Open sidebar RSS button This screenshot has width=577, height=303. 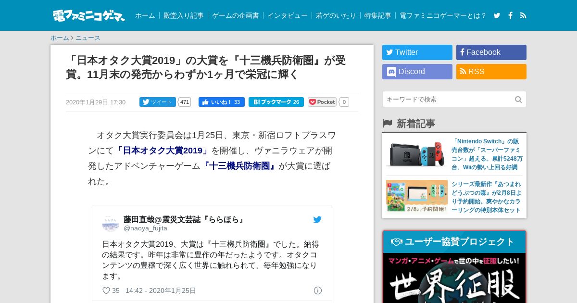[491, 72]
